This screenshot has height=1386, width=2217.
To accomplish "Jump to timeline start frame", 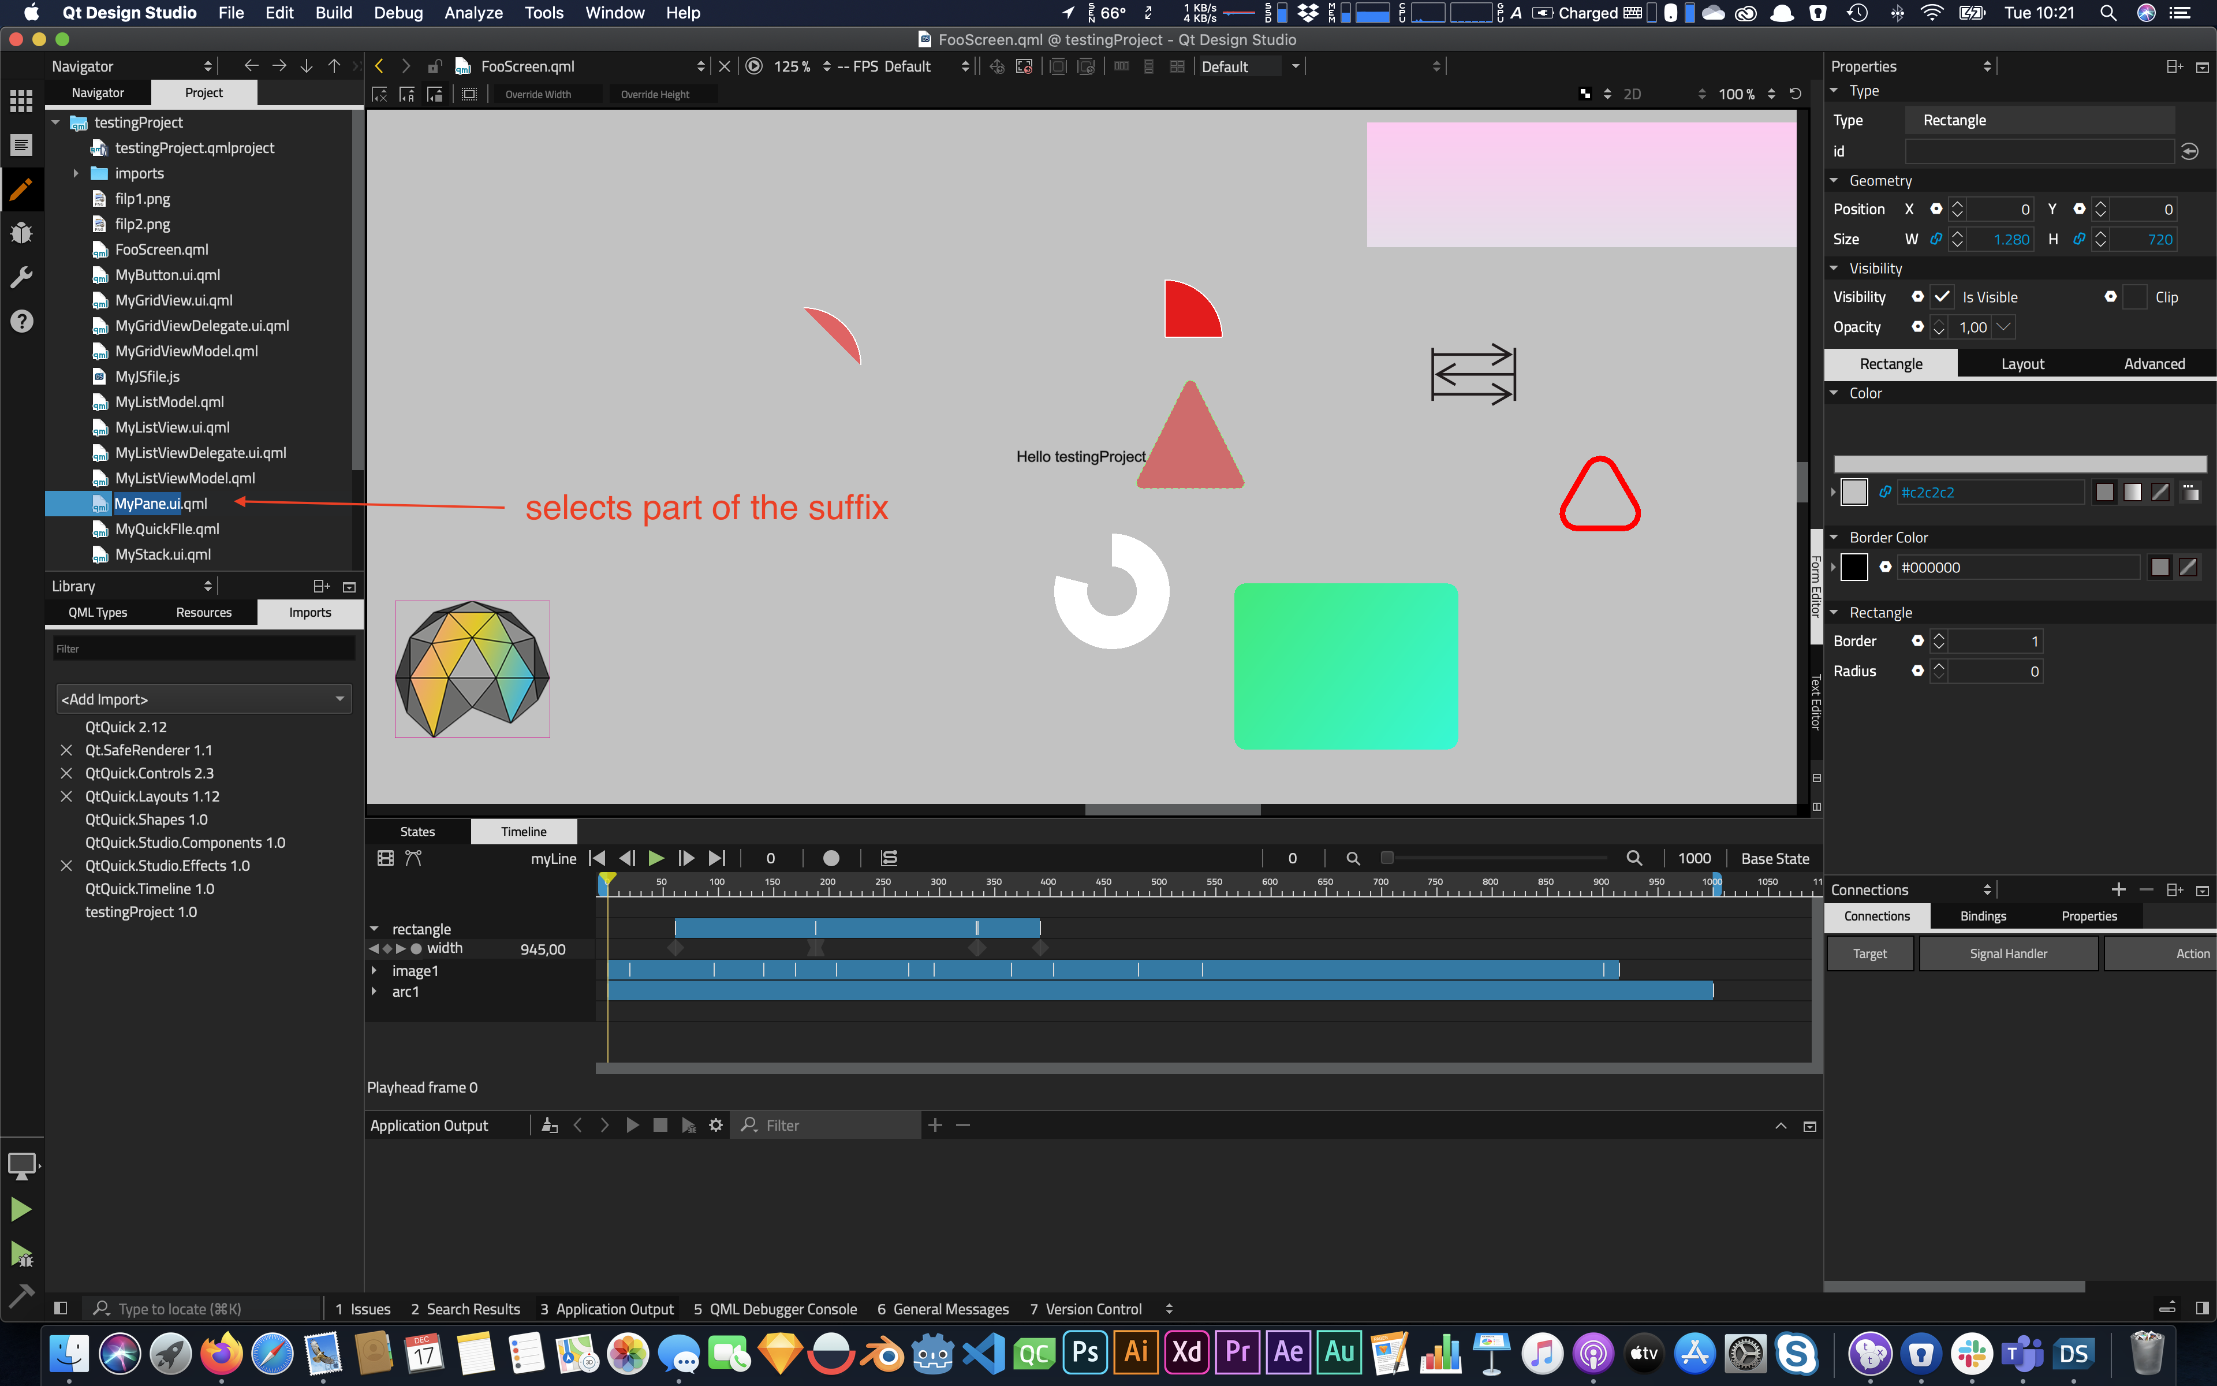I will click(x=598, y=858).
